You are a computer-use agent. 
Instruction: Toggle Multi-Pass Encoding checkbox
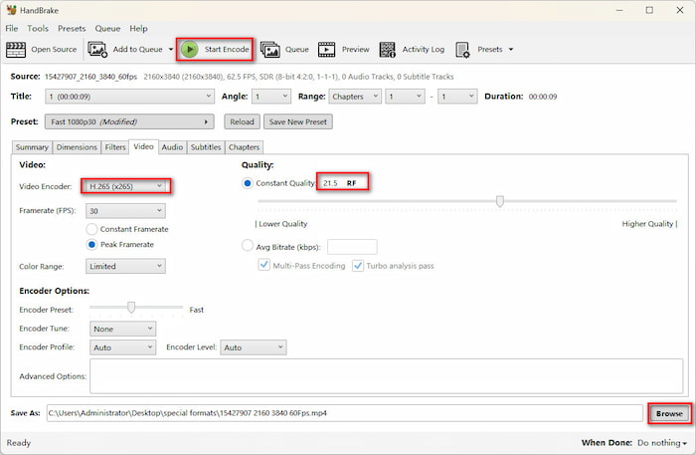(x=264, y=265)
